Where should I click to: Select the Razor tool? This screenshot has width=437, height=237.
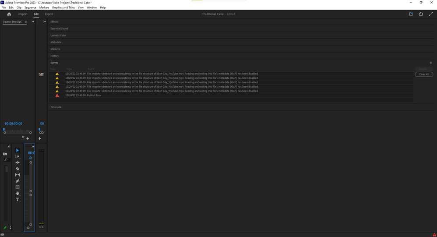point(18,169)
